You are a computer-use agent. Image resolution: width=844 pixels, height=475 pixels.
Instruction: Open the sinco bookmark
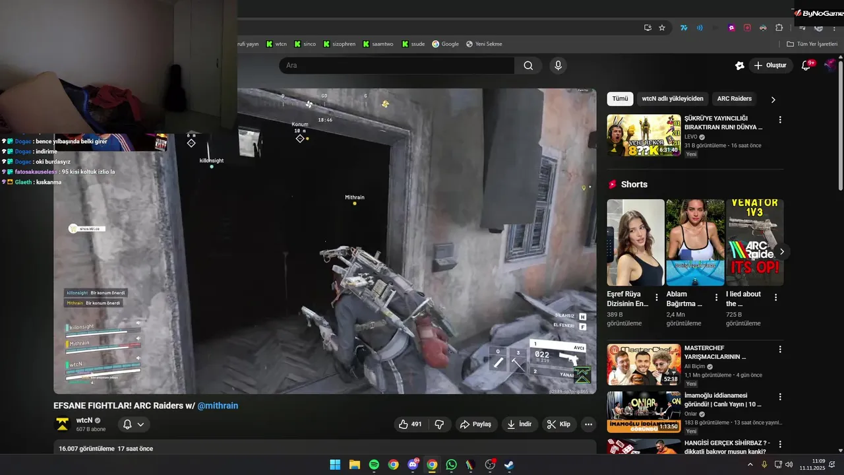pyautogui.click(x=305, y=44)
